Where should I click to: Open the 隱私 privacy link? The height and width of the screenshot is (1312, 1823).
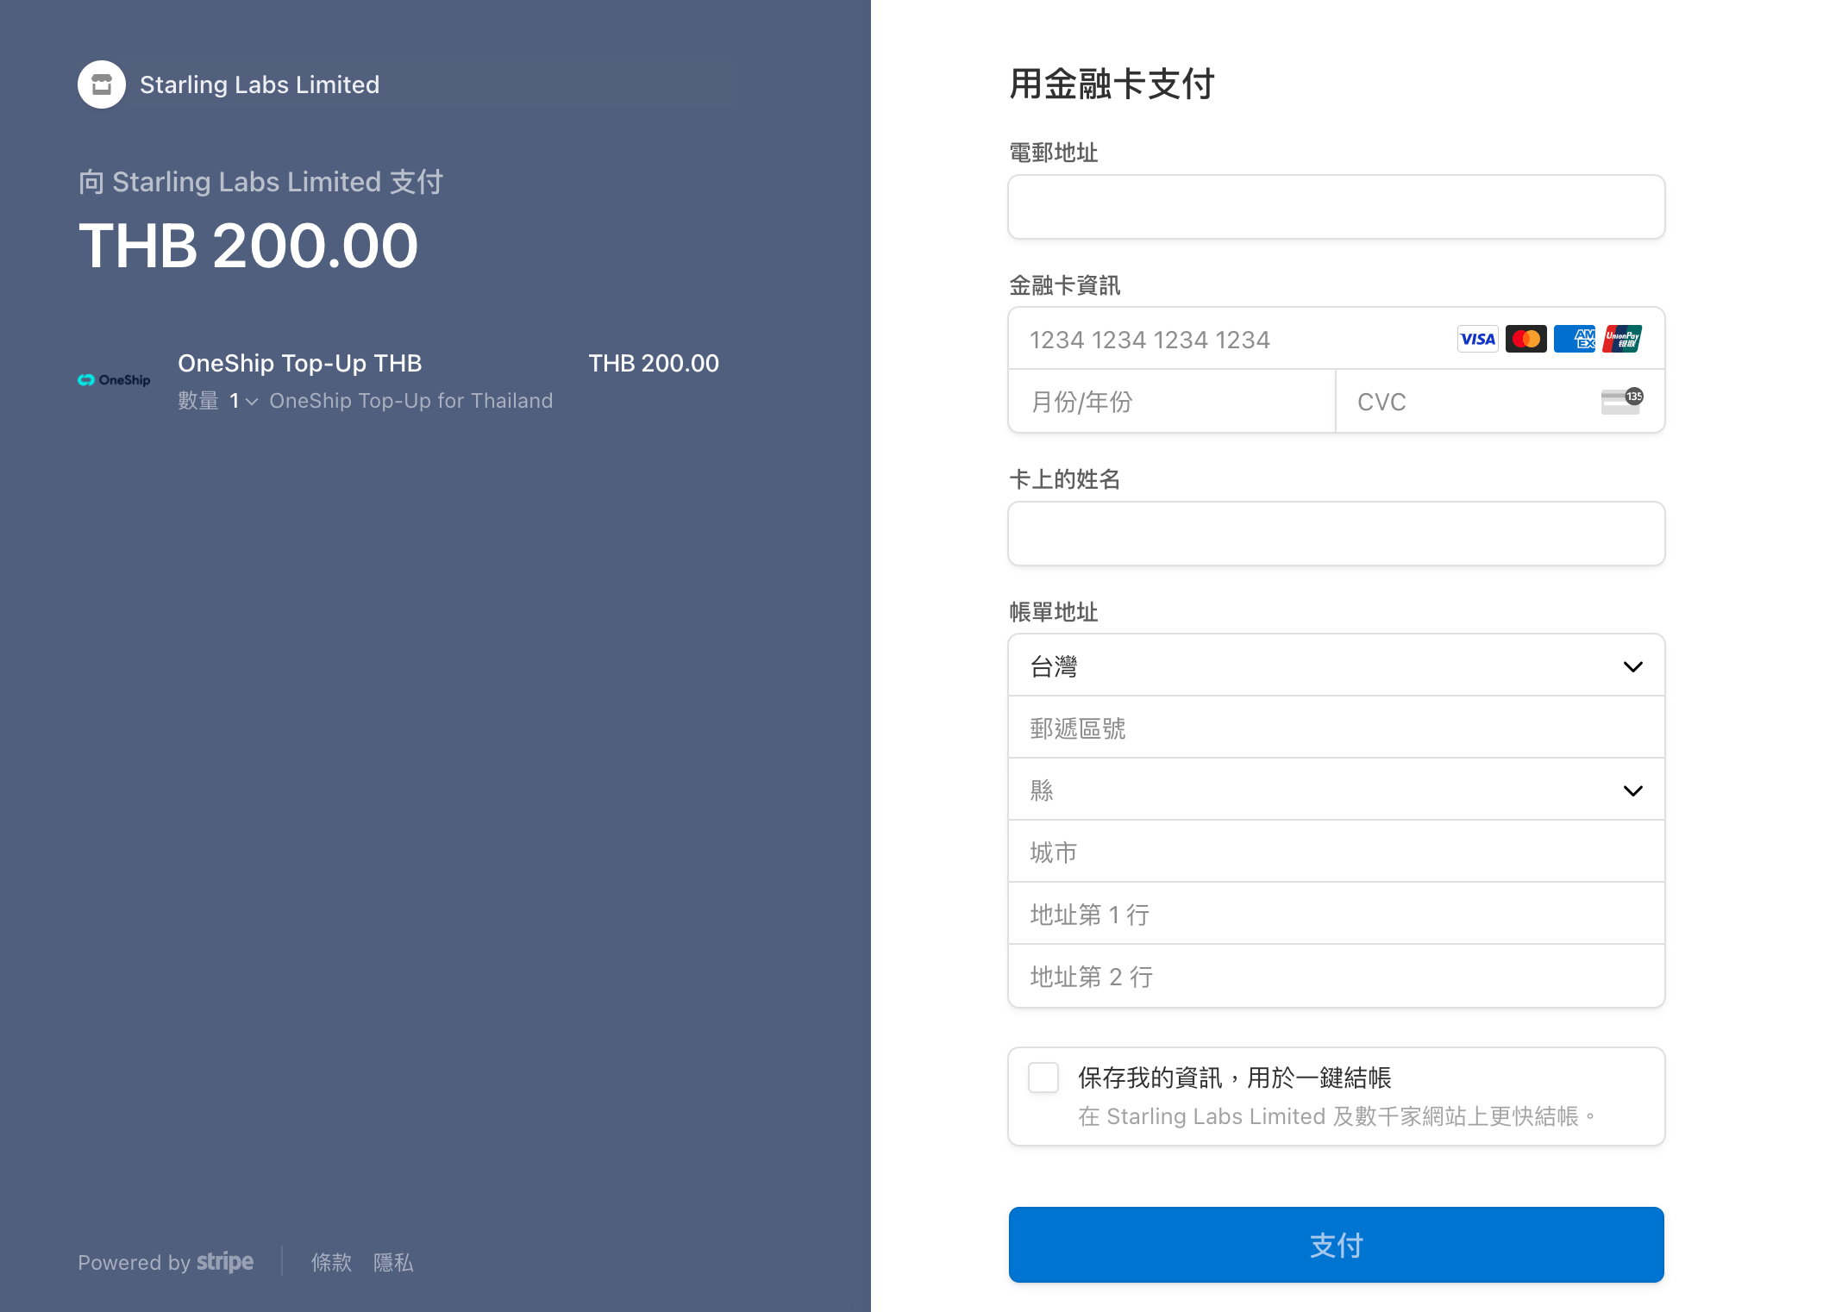tap(393, 1262)
